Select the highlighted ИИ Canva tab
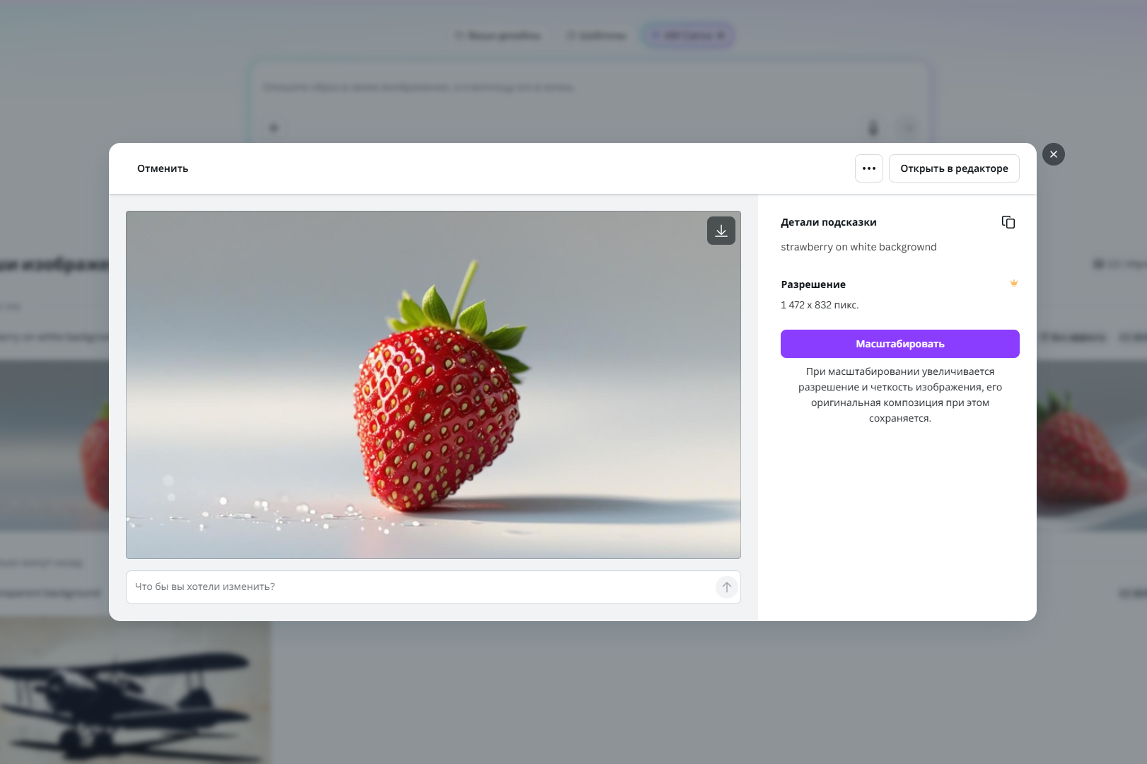 tap(687, 35)
